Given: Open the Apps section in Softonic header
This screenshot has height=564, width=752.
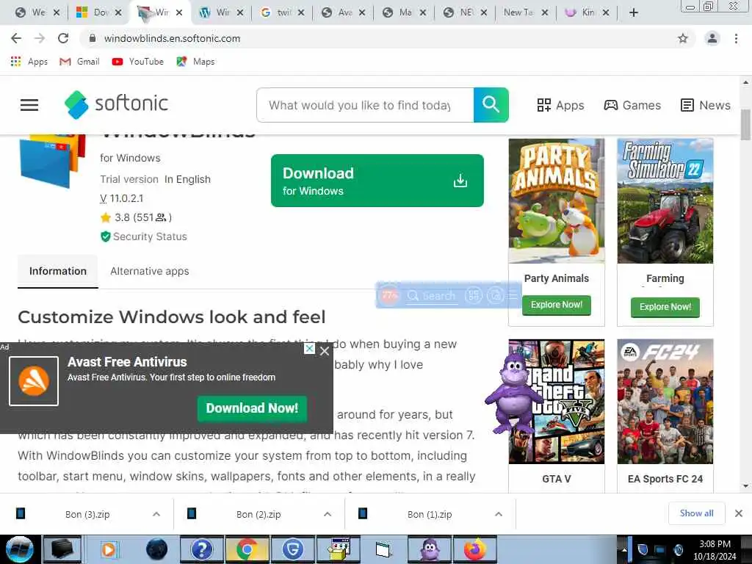Looking at the screenshot, I should point(560,105).
